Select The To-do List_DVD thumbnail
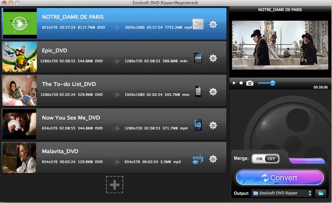This screenshot has height=203, width=332. (x=20, y=91)
